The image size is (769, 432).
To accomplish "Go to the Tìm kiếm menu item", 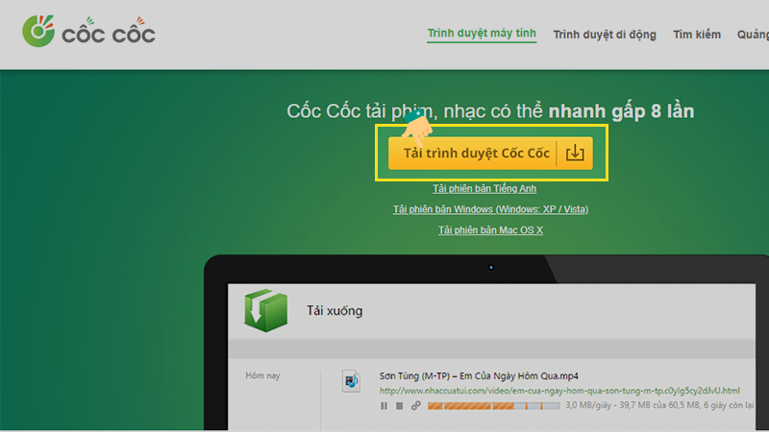I will point(697,35).
